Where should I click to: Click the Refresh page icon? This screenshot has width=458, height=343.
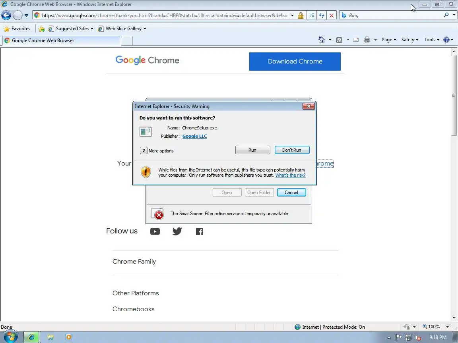click(322, 15)
